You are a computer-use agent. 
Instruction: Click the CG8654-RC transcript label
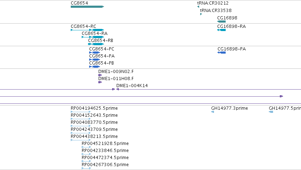click(83, 26)
